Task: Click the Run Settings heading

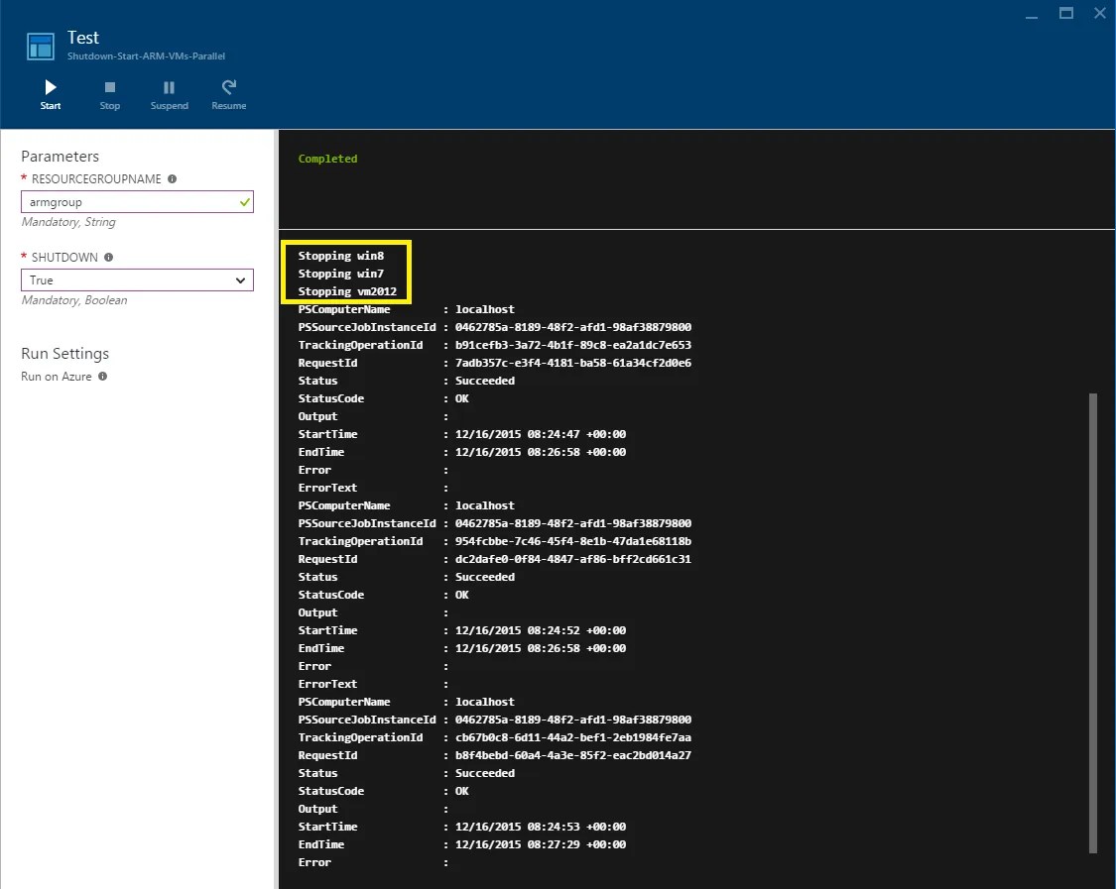Action: [64, 354]
